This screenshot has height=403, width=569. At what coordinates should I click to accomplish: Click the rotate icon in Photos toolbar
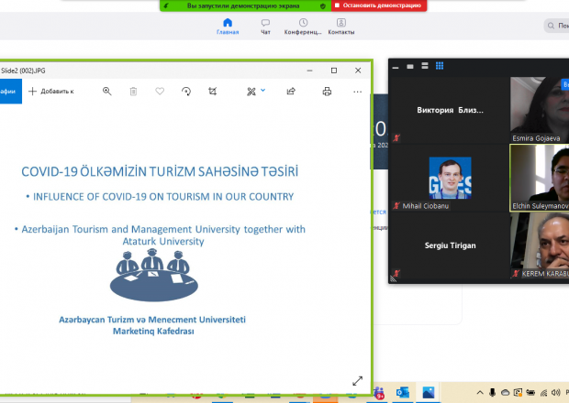click(x=186, y=92)
